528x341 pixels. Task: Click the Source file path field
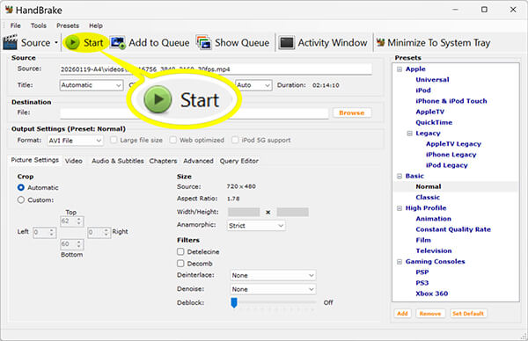coord(216,69)
